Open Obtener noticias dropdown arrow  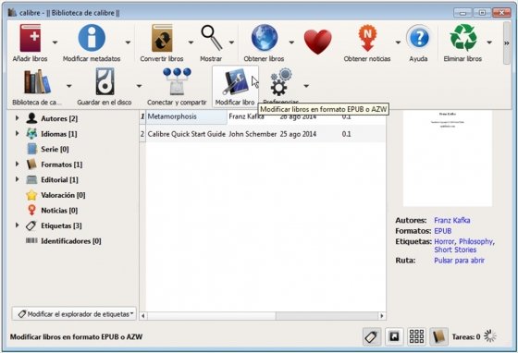[398, 43]
